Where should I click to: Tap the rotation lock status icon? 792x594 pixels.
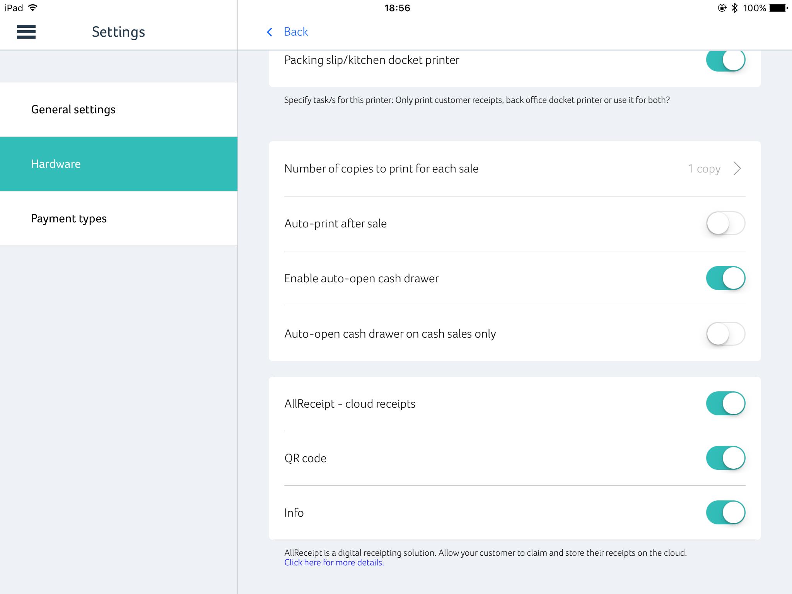(722, 8)
